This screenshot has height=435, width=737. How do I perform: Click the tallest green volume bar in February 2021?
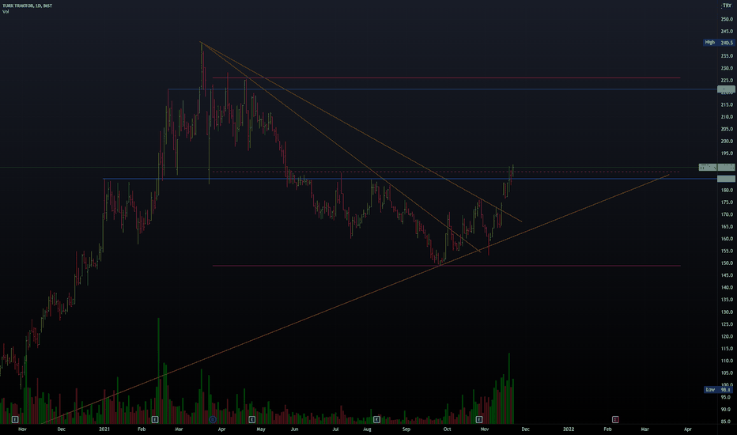pos(158,371)
